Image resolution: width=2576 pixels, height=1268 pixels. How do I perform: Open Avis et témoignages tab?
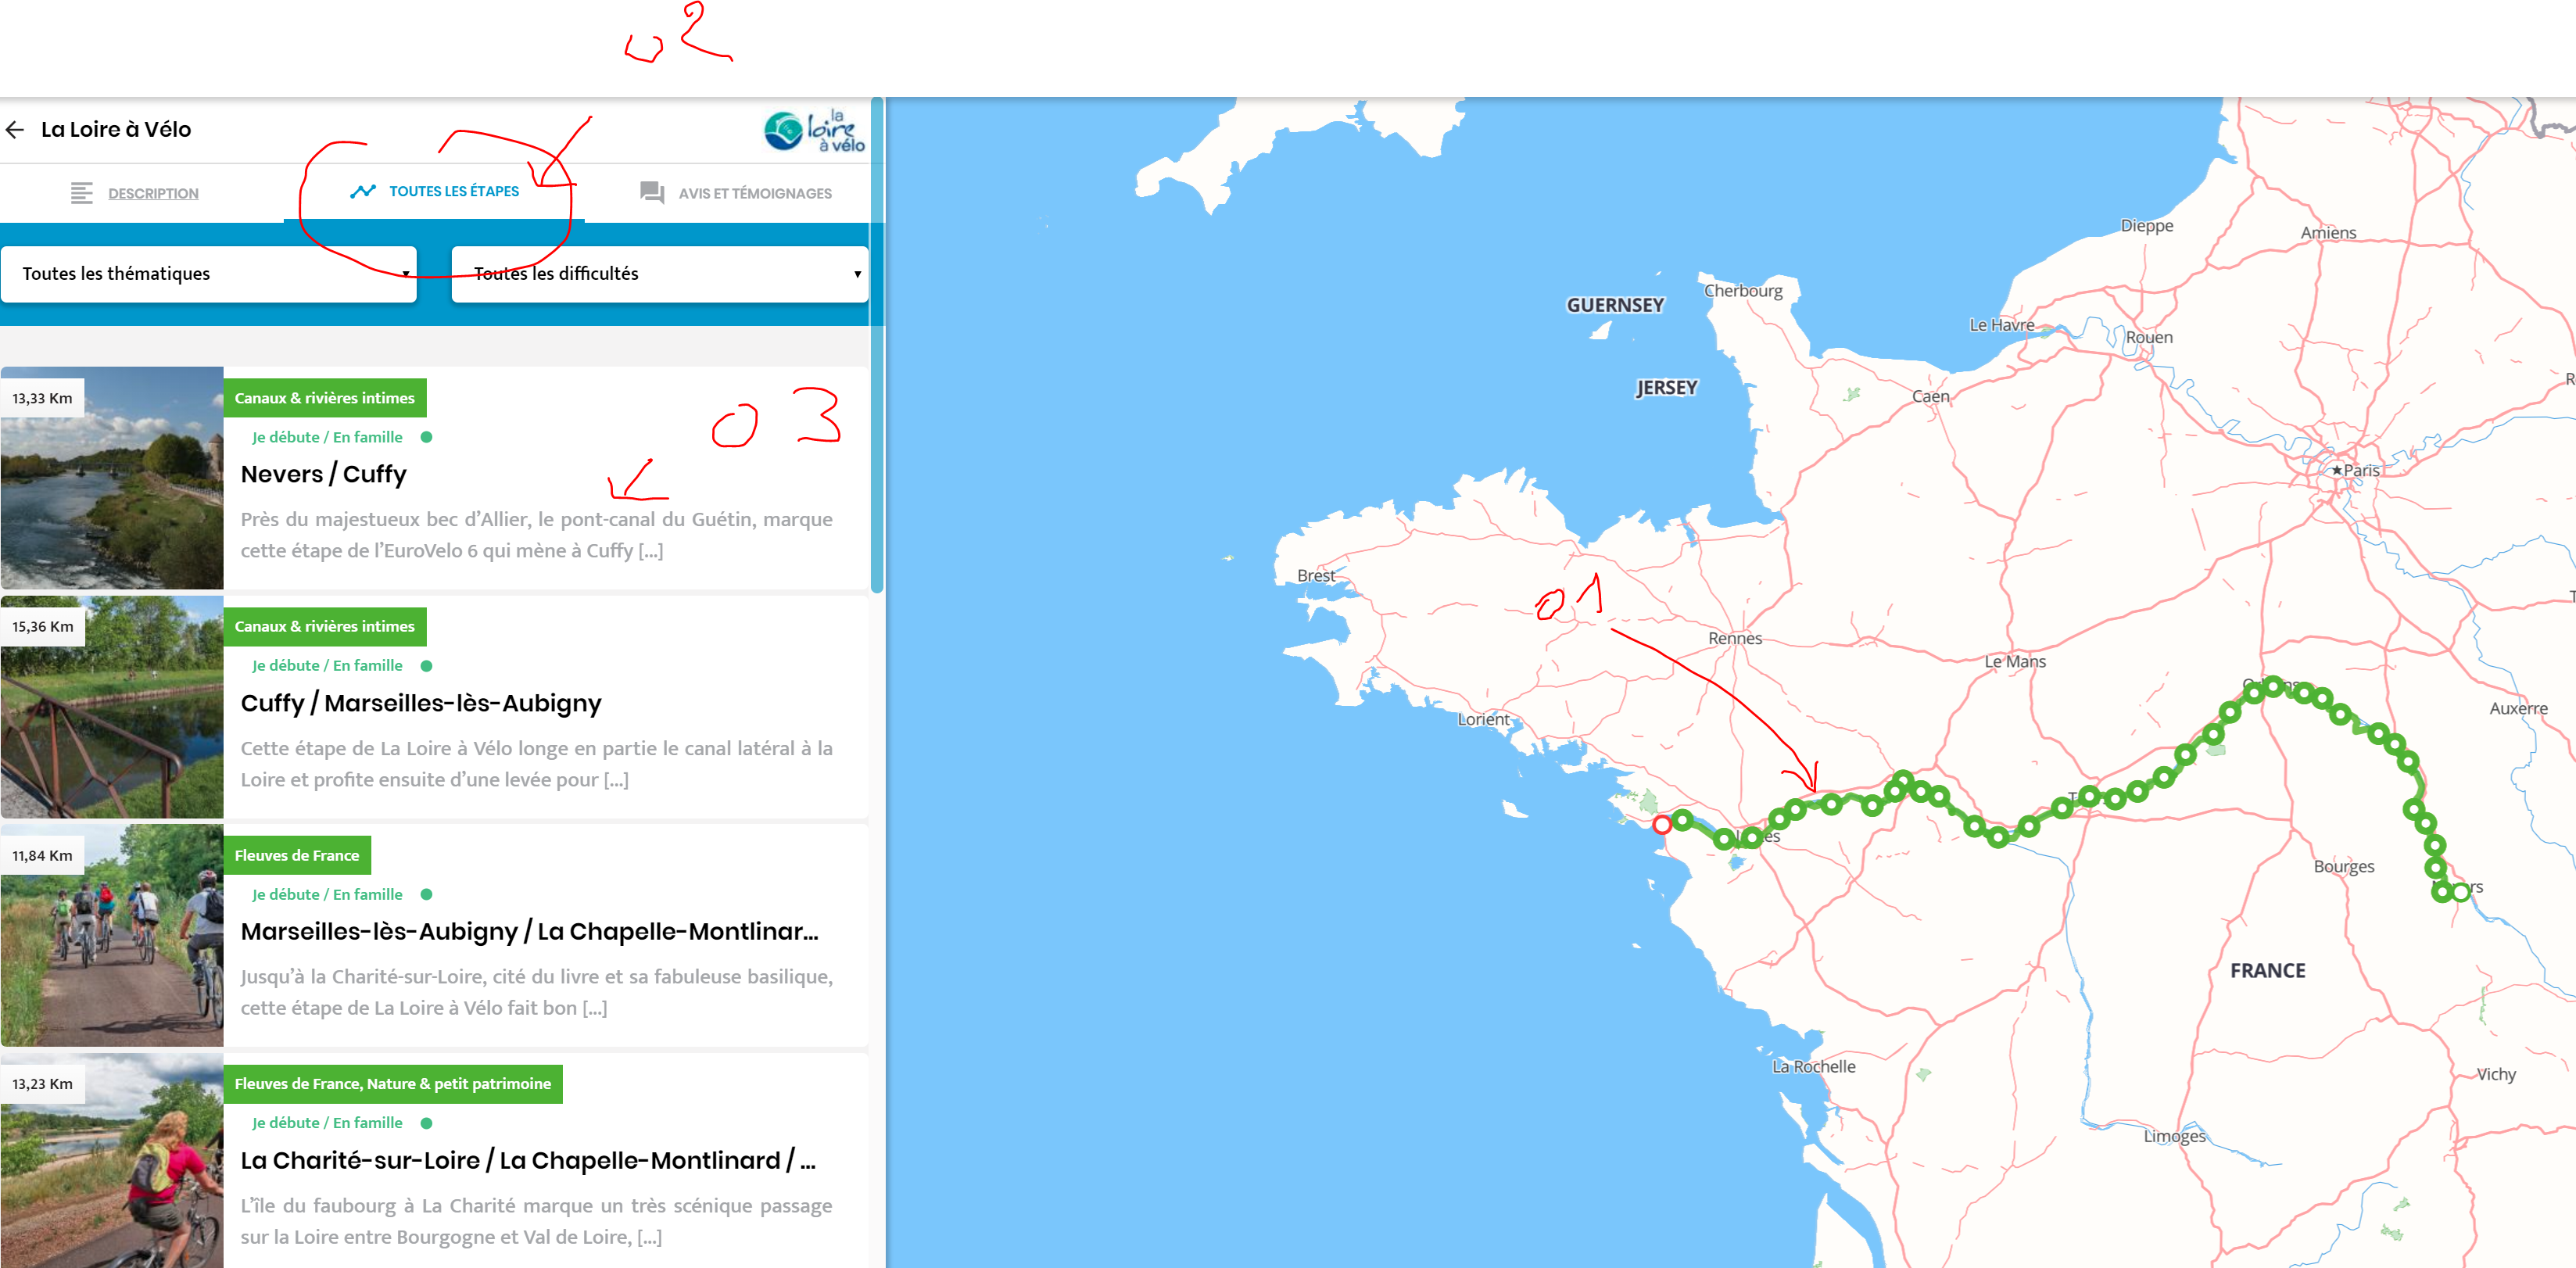(x=735, y=193)
